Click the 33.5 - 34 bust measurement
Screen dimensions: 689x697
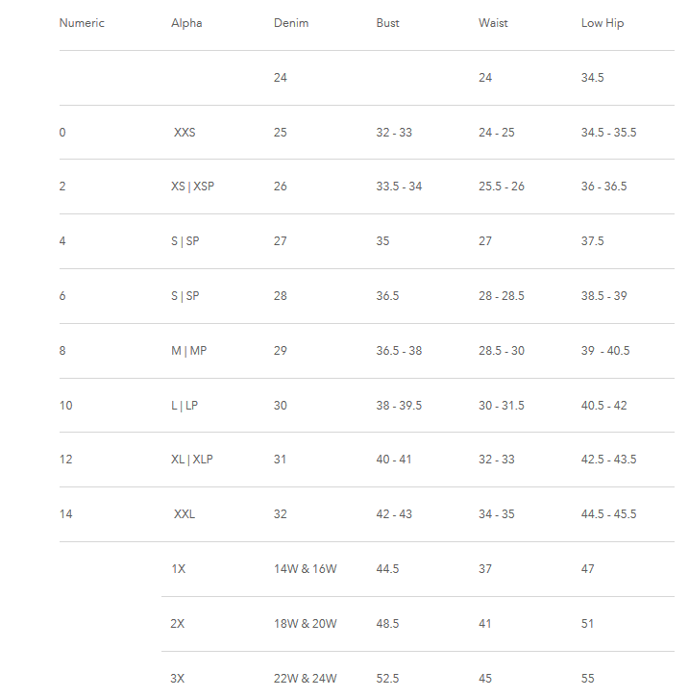pyautogui.click(x=399, y=187)
